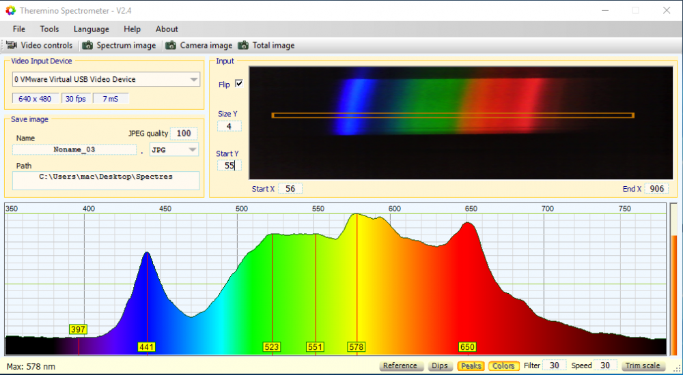Click the orange level bar beside the graph

click(x=674, y=295)
